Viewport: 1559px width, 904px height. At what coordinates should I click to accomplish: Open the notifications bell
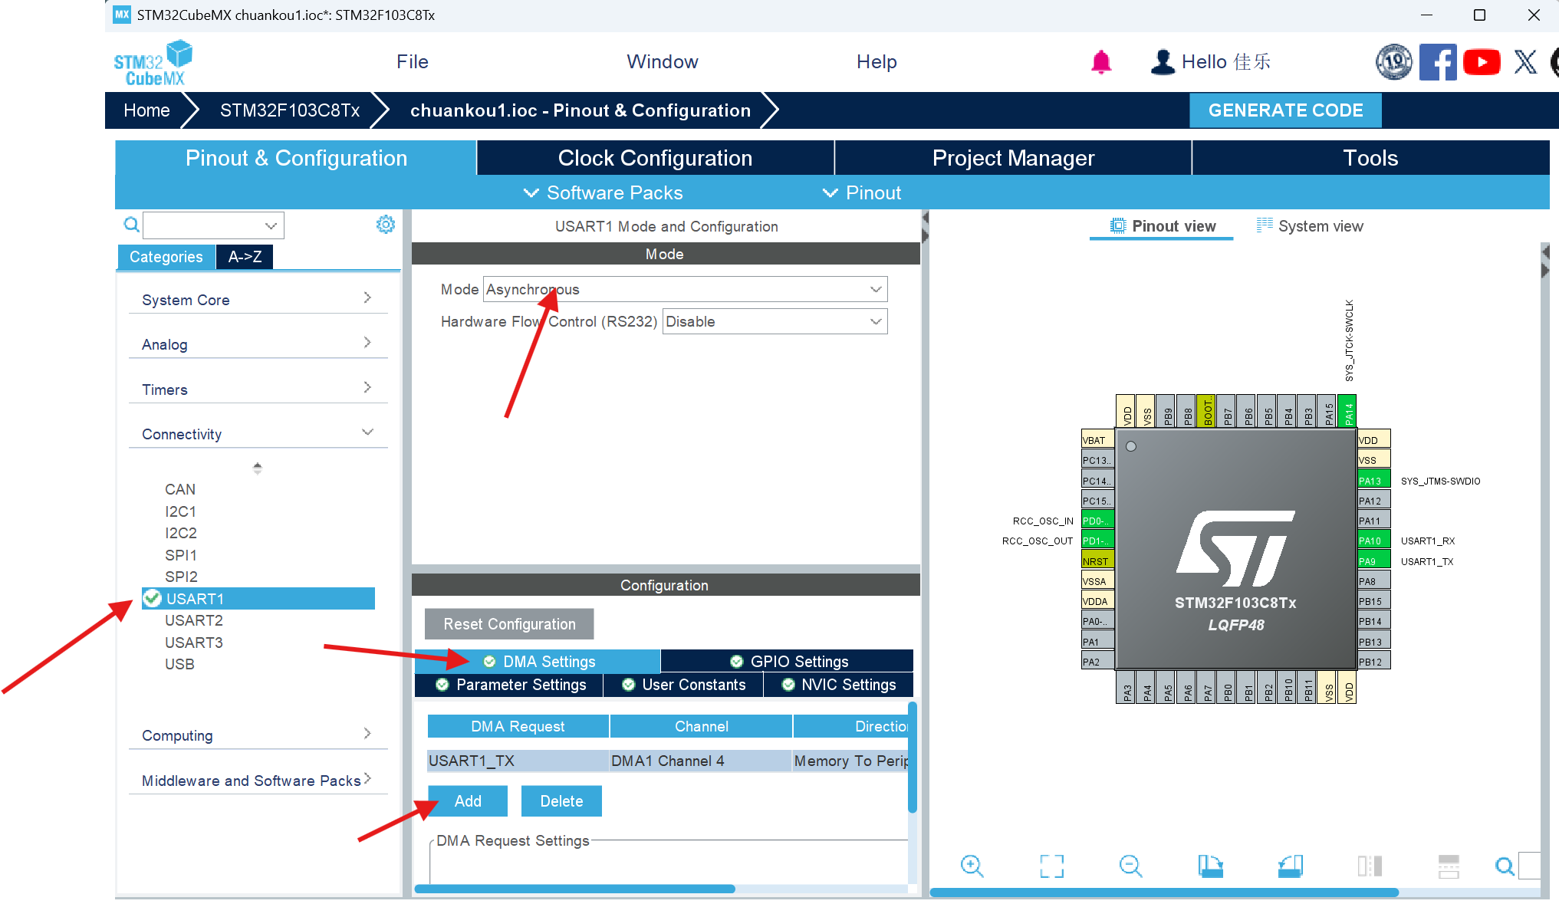pyautogui.click(x=1101, y=61)
